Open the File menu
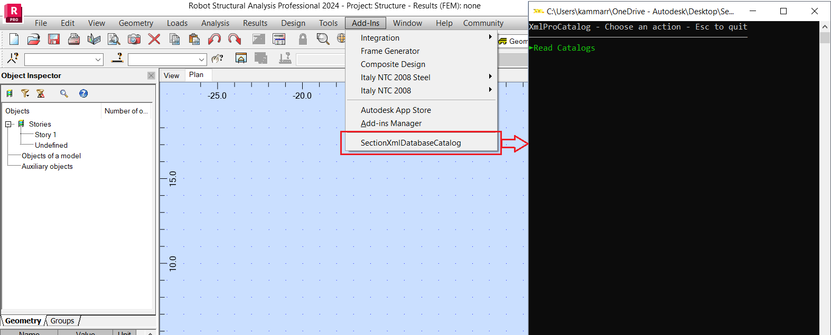The width and height of the screenshot is (831, 335). 41,23
